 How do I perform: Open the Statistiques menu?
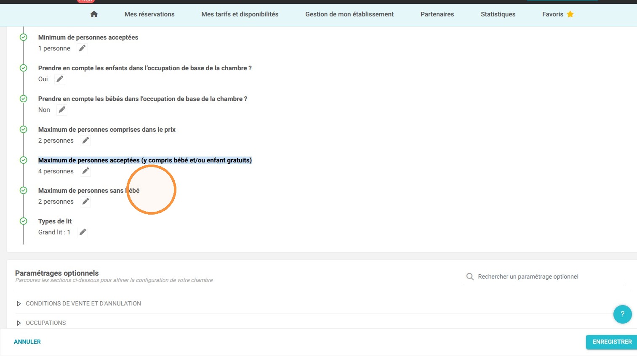(498, 14)
